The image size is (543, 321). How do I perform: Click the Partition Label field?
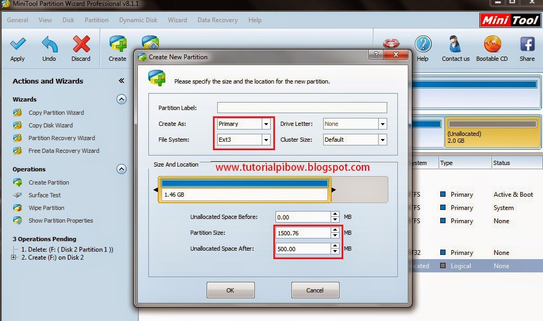(302, 107)
